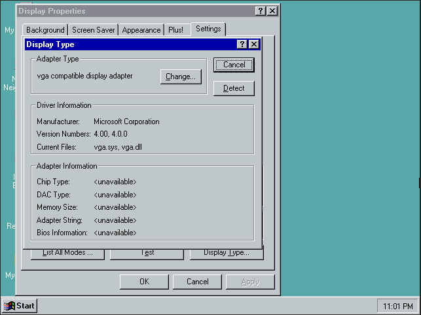
Task: Click the Display Type... button
Action: coord(227,253)
